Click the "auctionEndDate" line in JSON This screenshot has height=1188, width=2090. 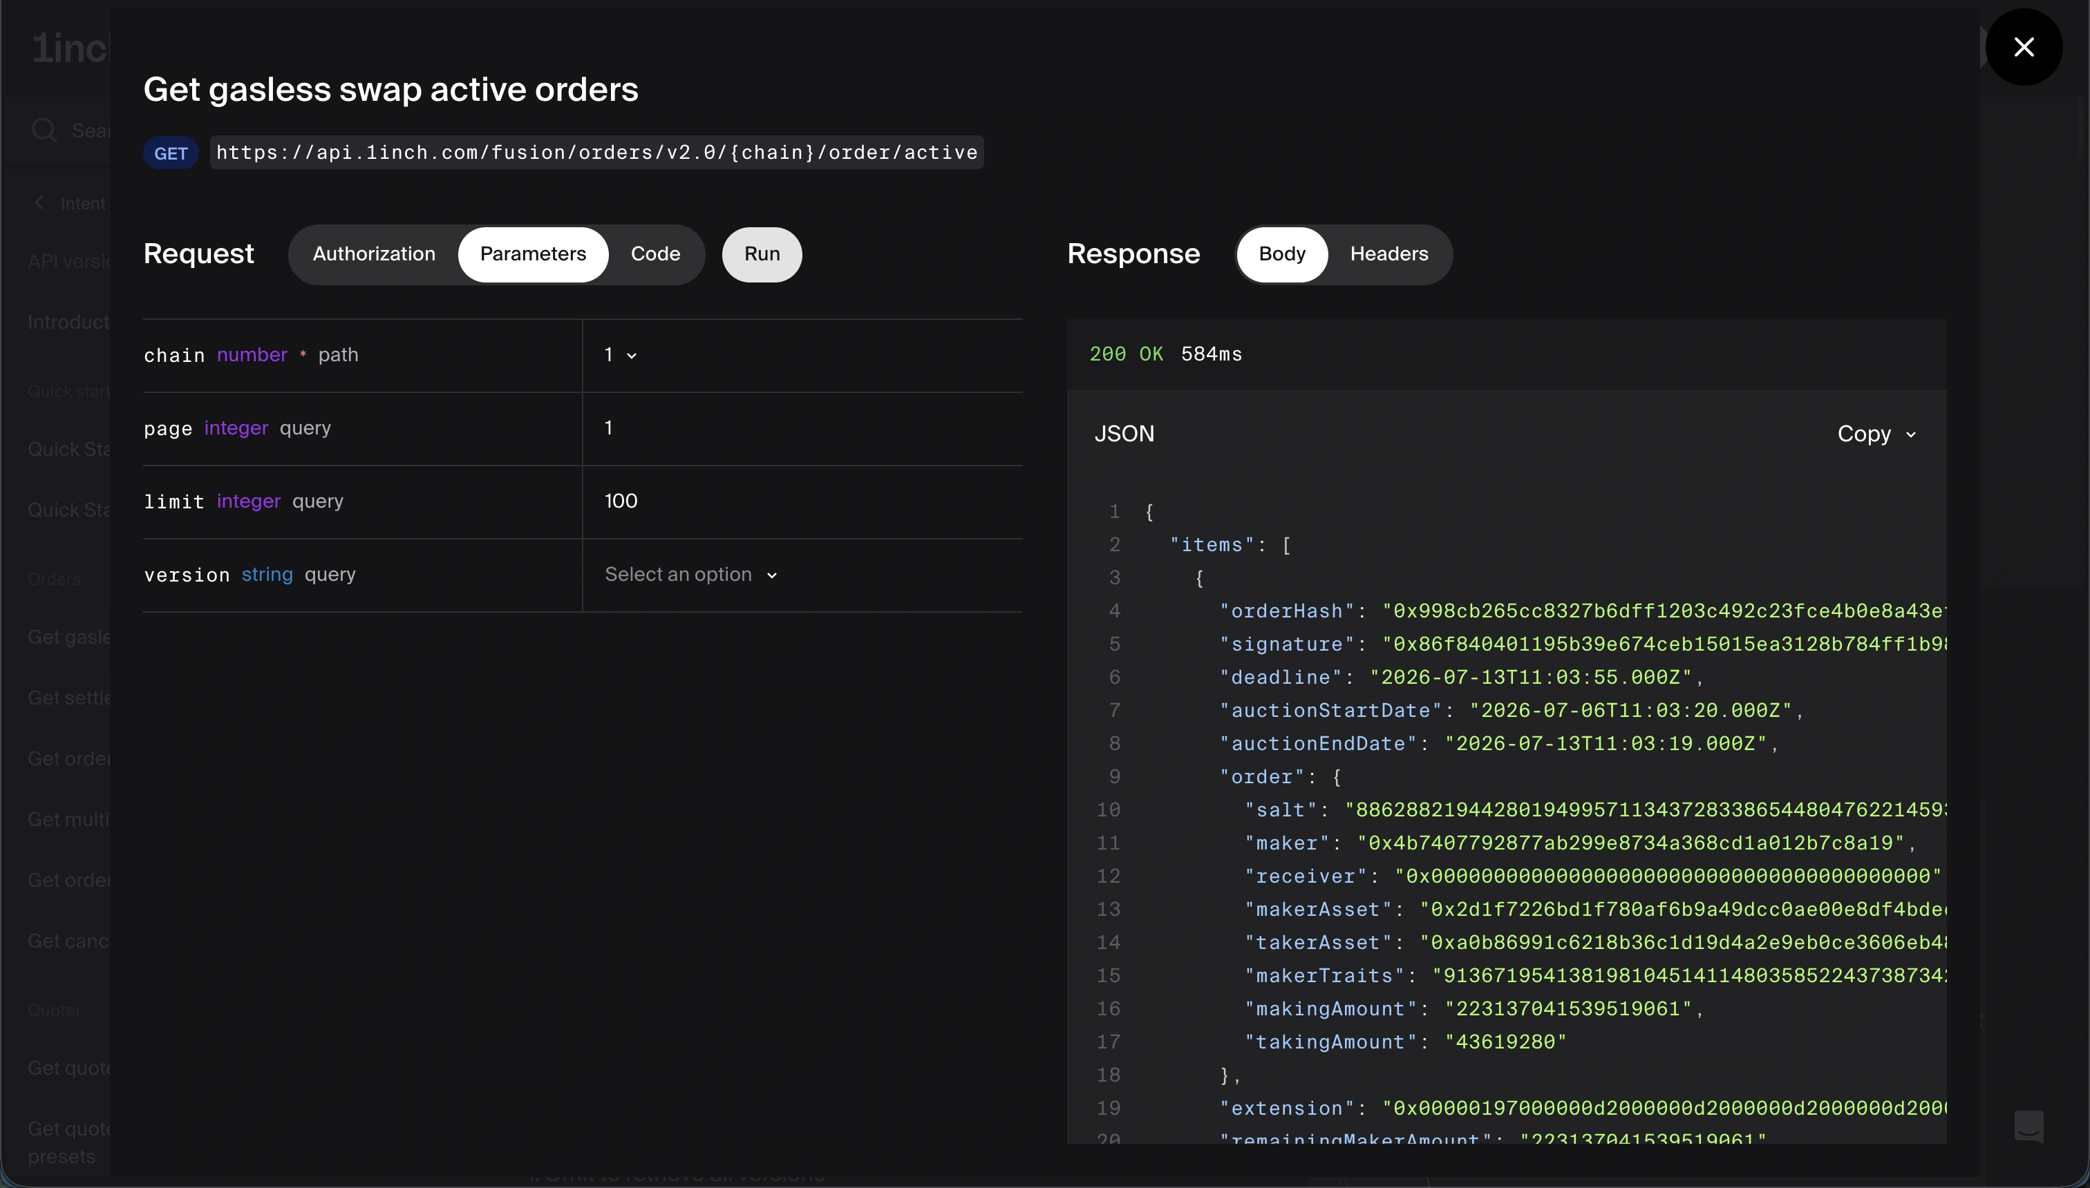[x=1499, y=744]
